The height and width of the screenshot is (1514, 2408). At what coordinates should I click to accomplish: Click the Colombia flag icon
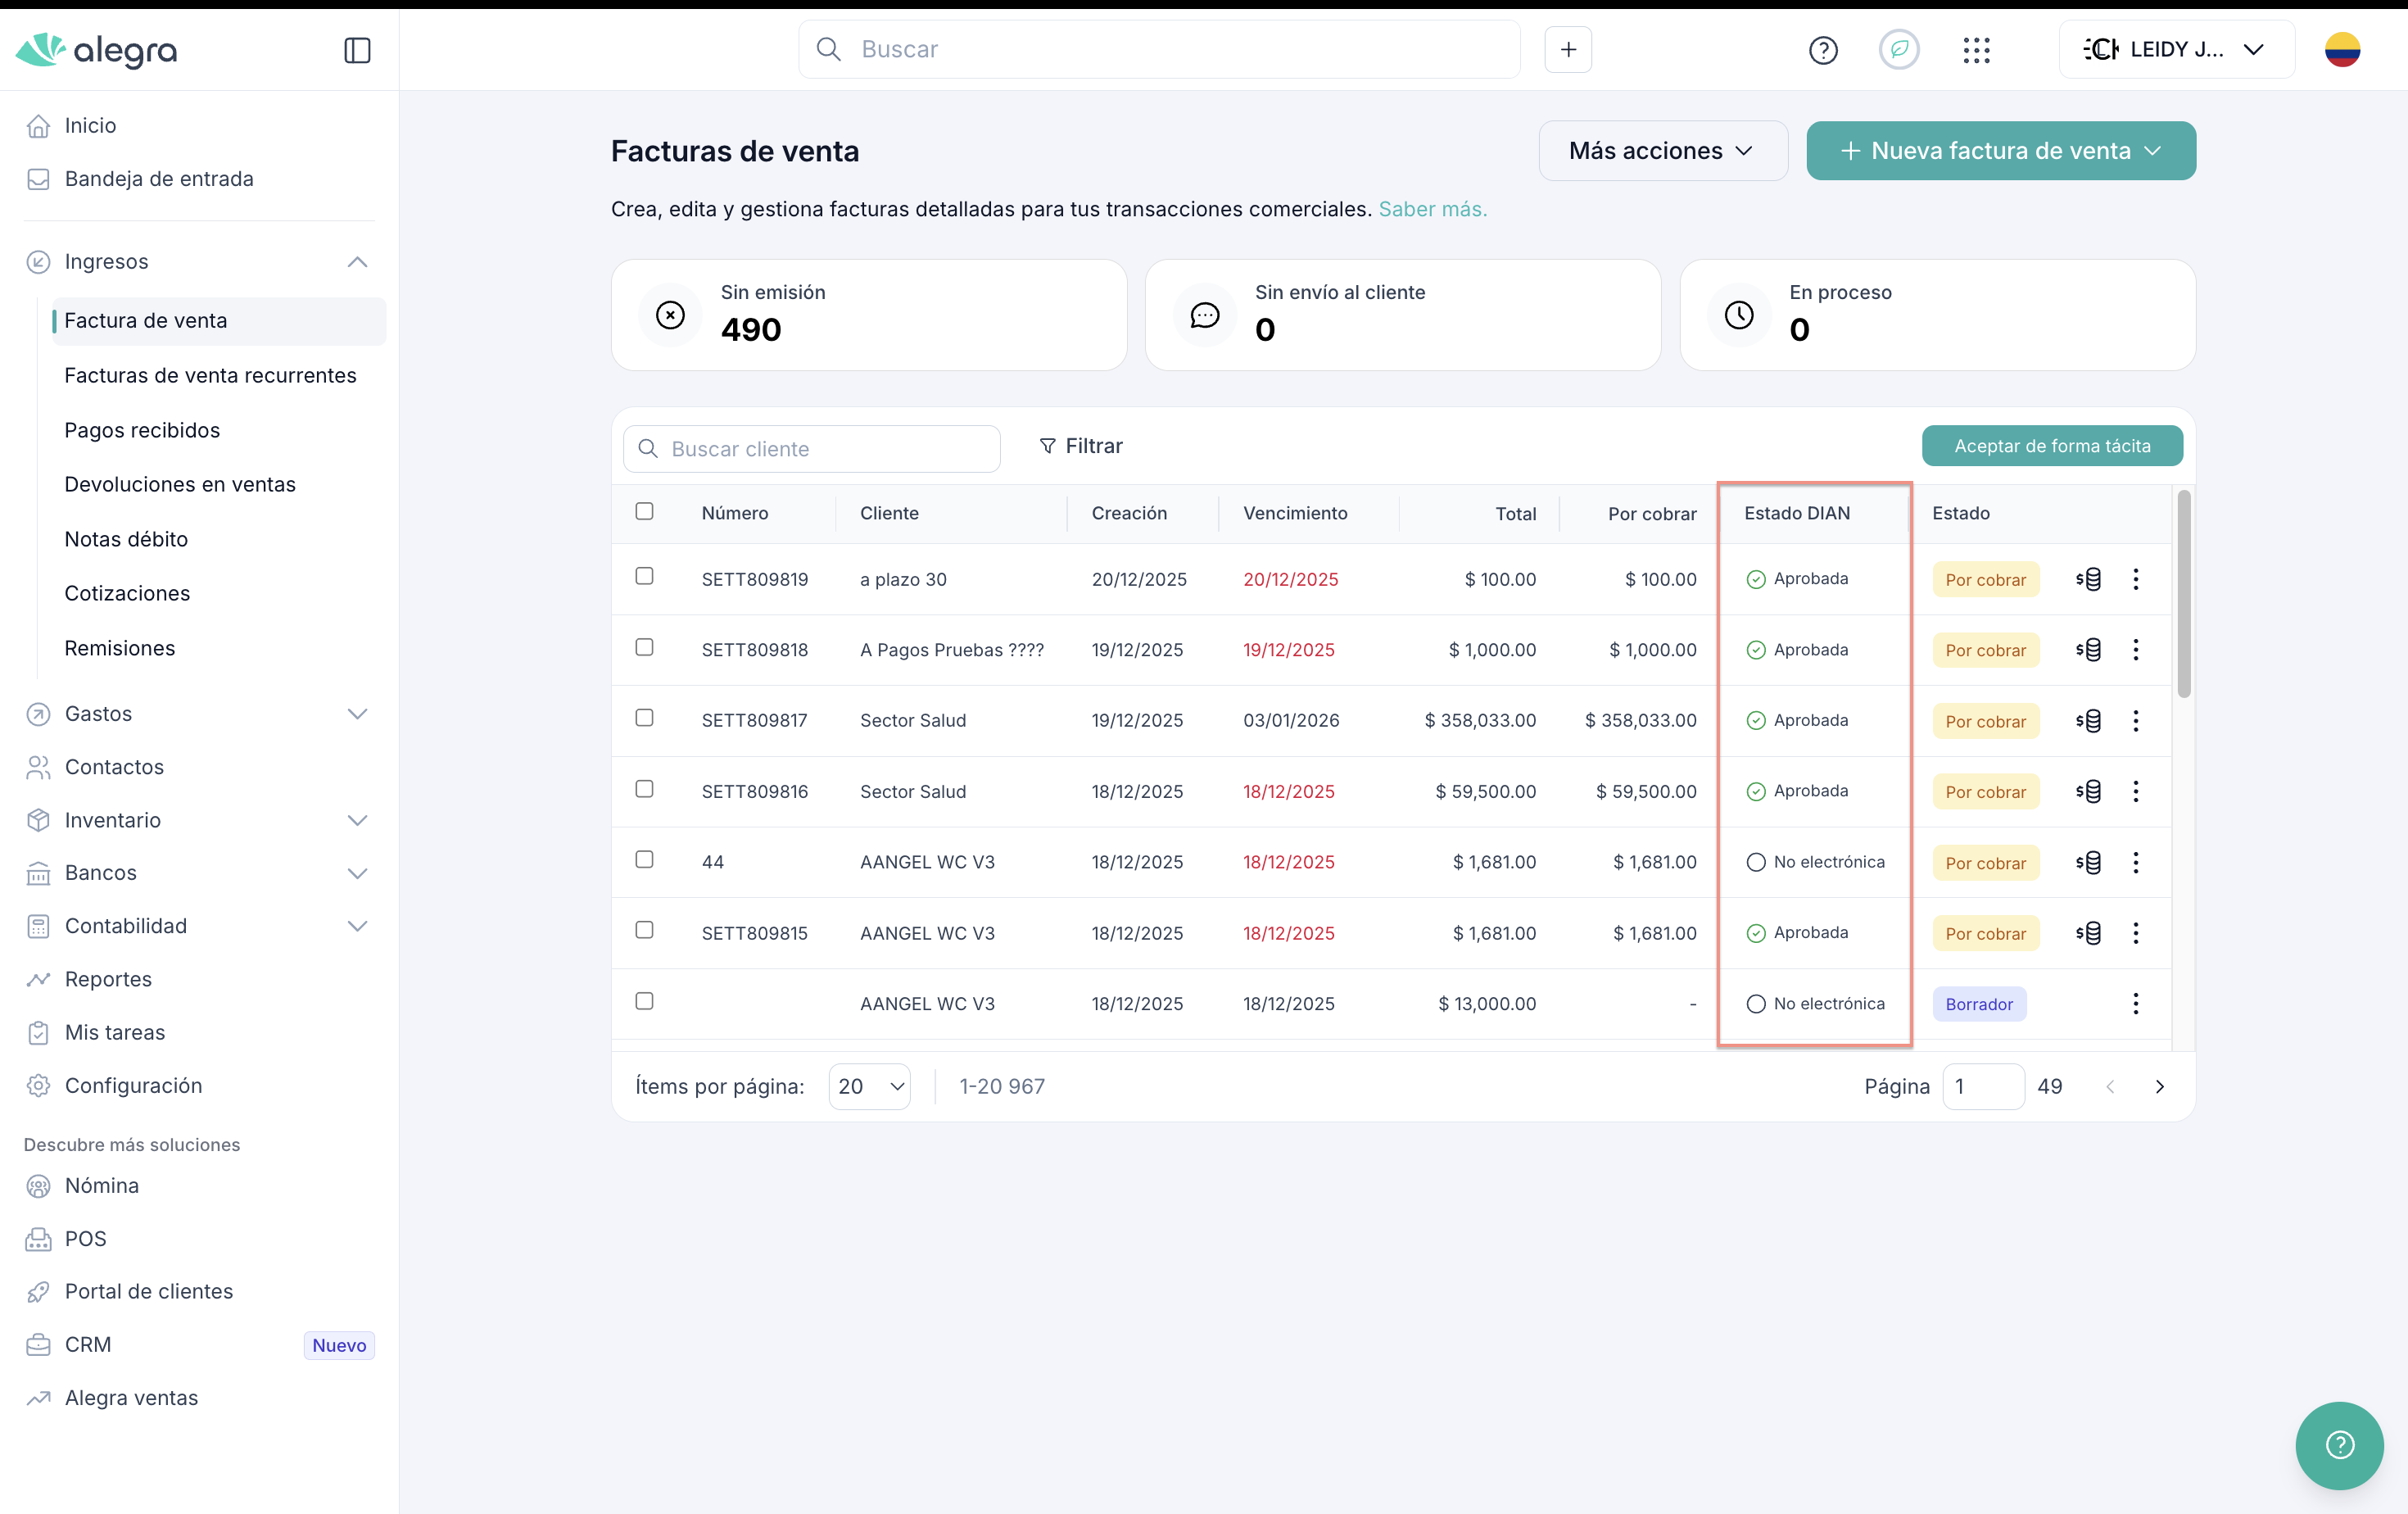pos(2341,50)
